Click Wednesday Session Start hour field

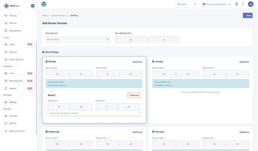pyautogui.click(x=57, y=144)
